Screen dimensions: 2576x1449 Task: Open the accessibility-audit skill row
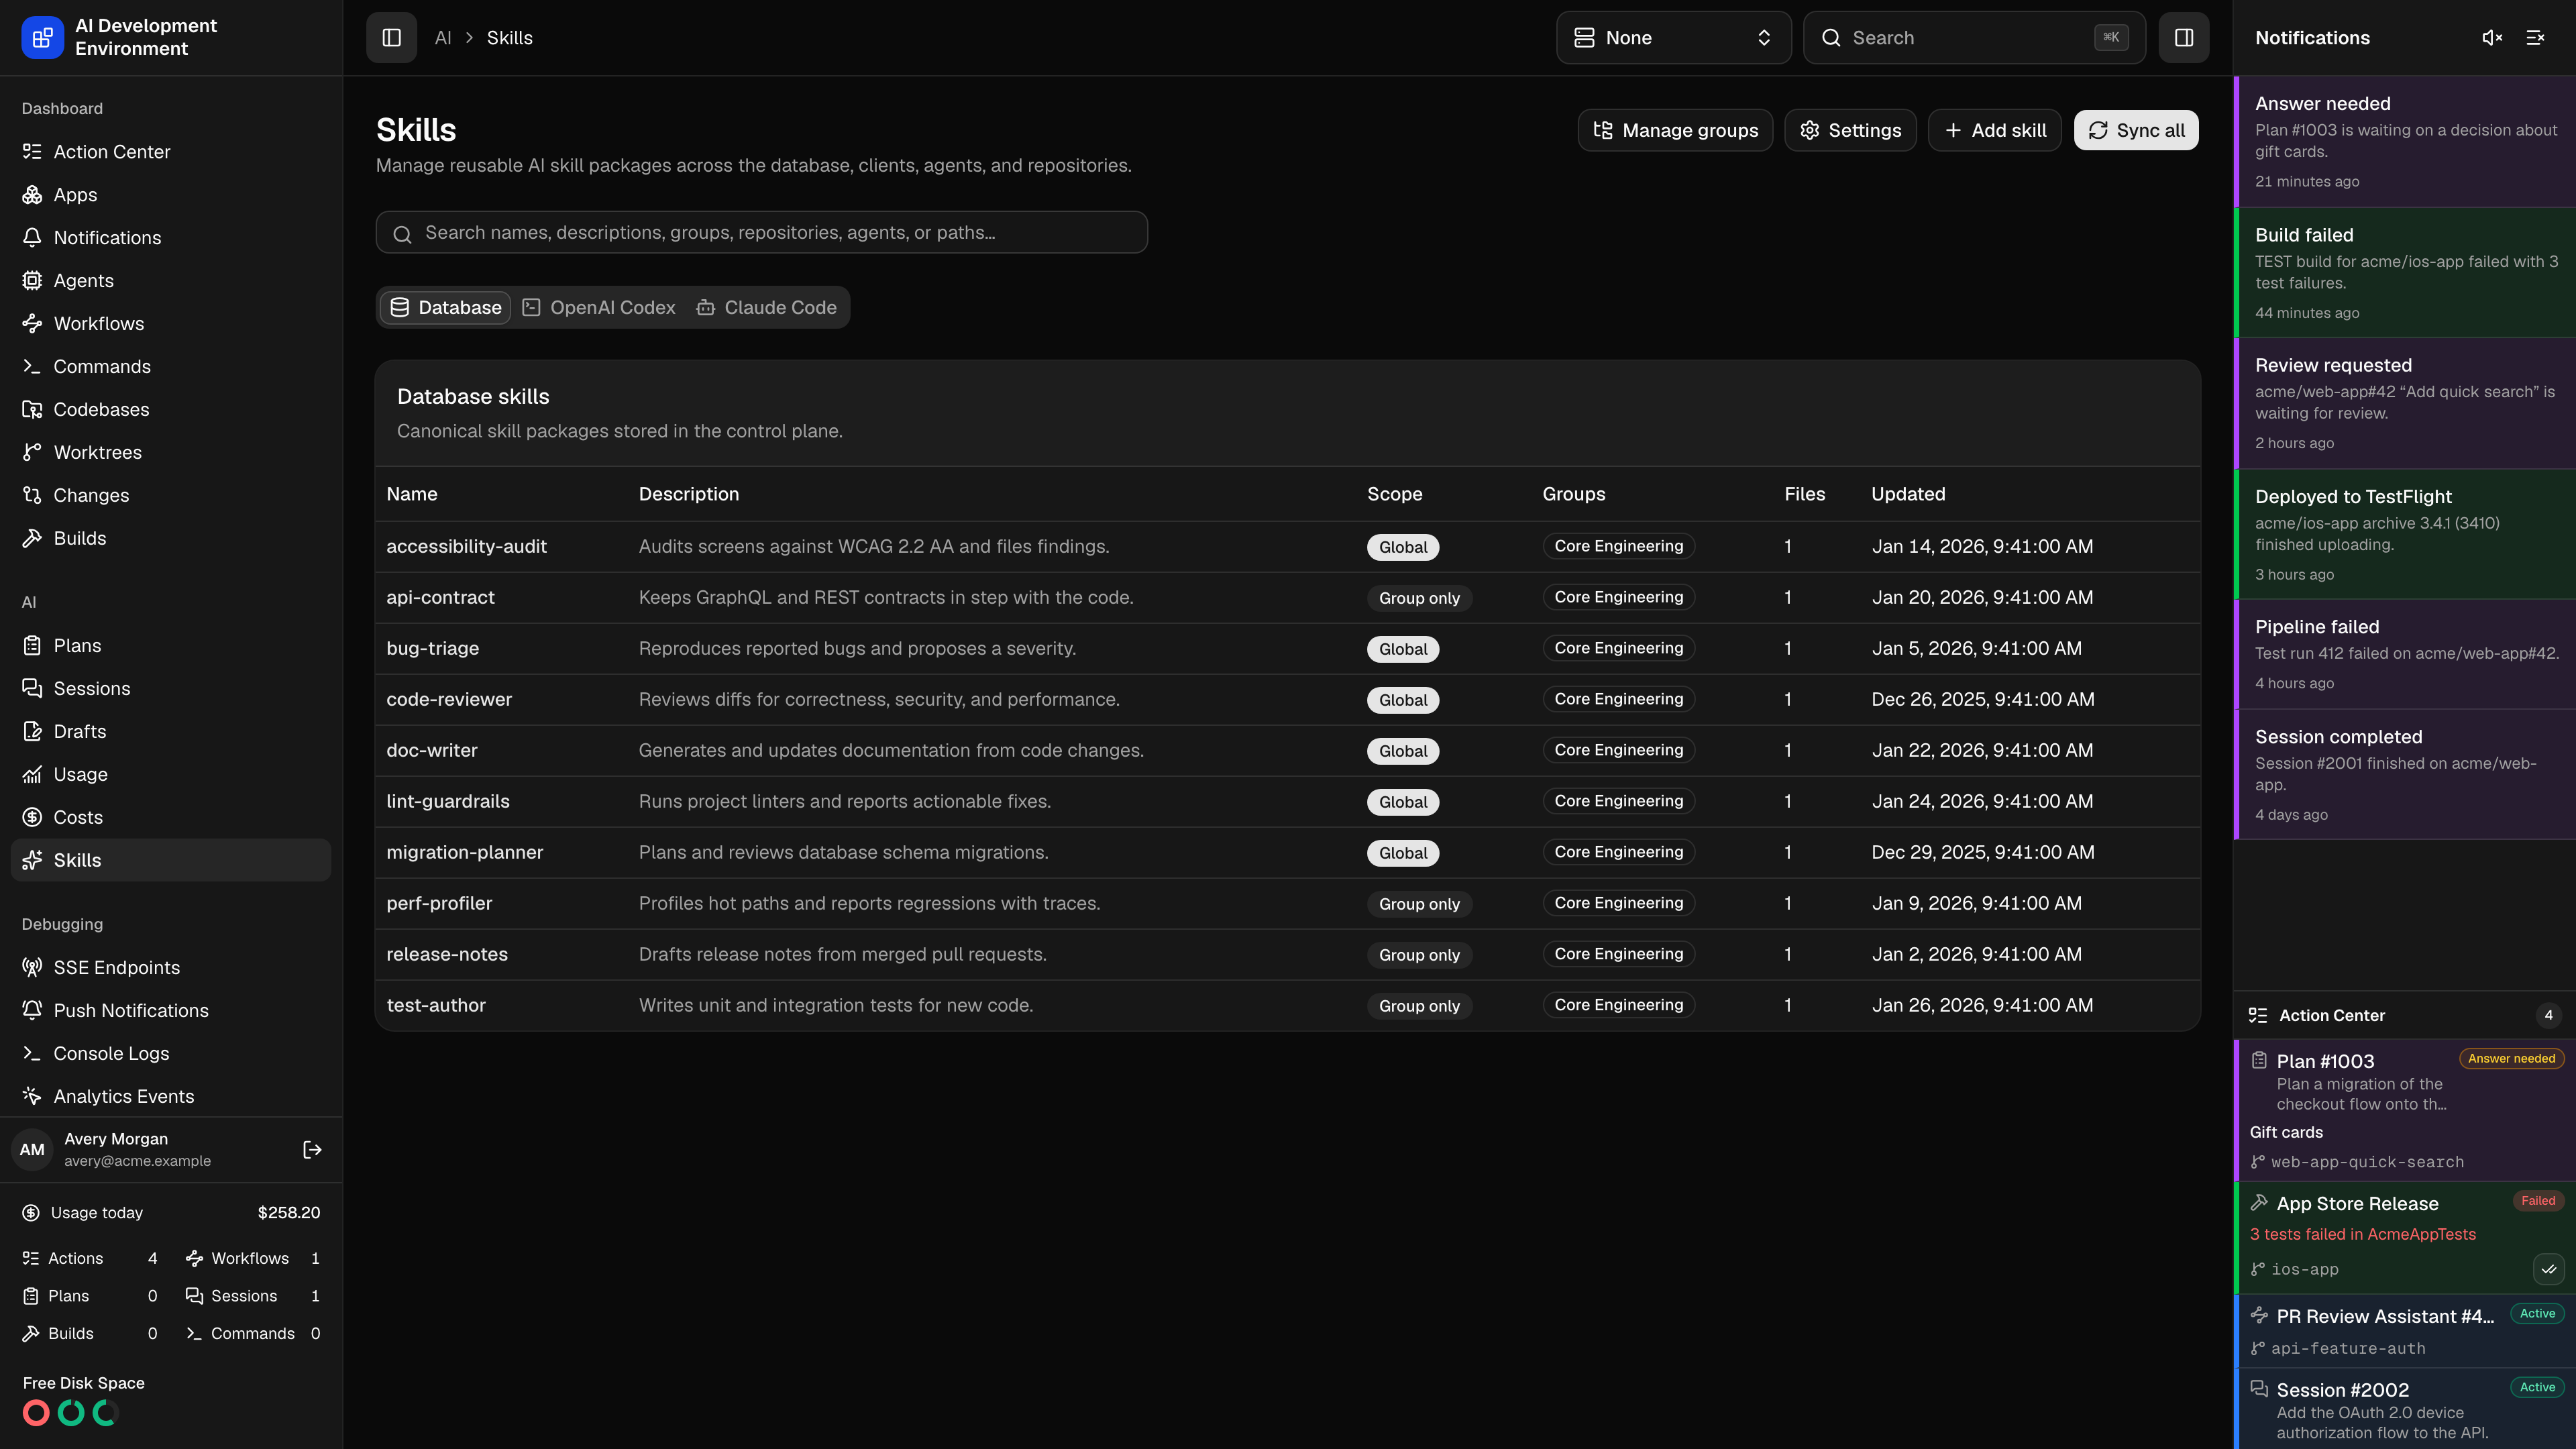1288,547
